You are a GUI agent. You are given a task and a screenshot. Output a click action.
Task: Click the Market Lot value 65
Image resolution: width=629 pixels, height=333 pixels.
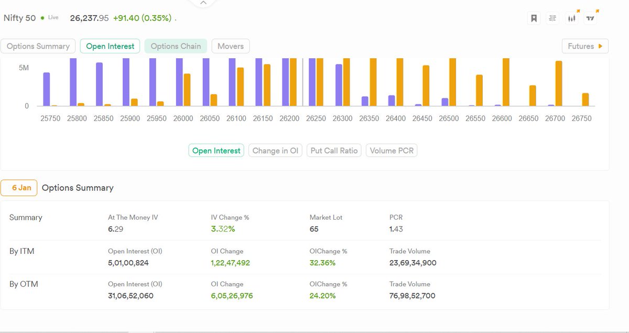coord(314,229)
